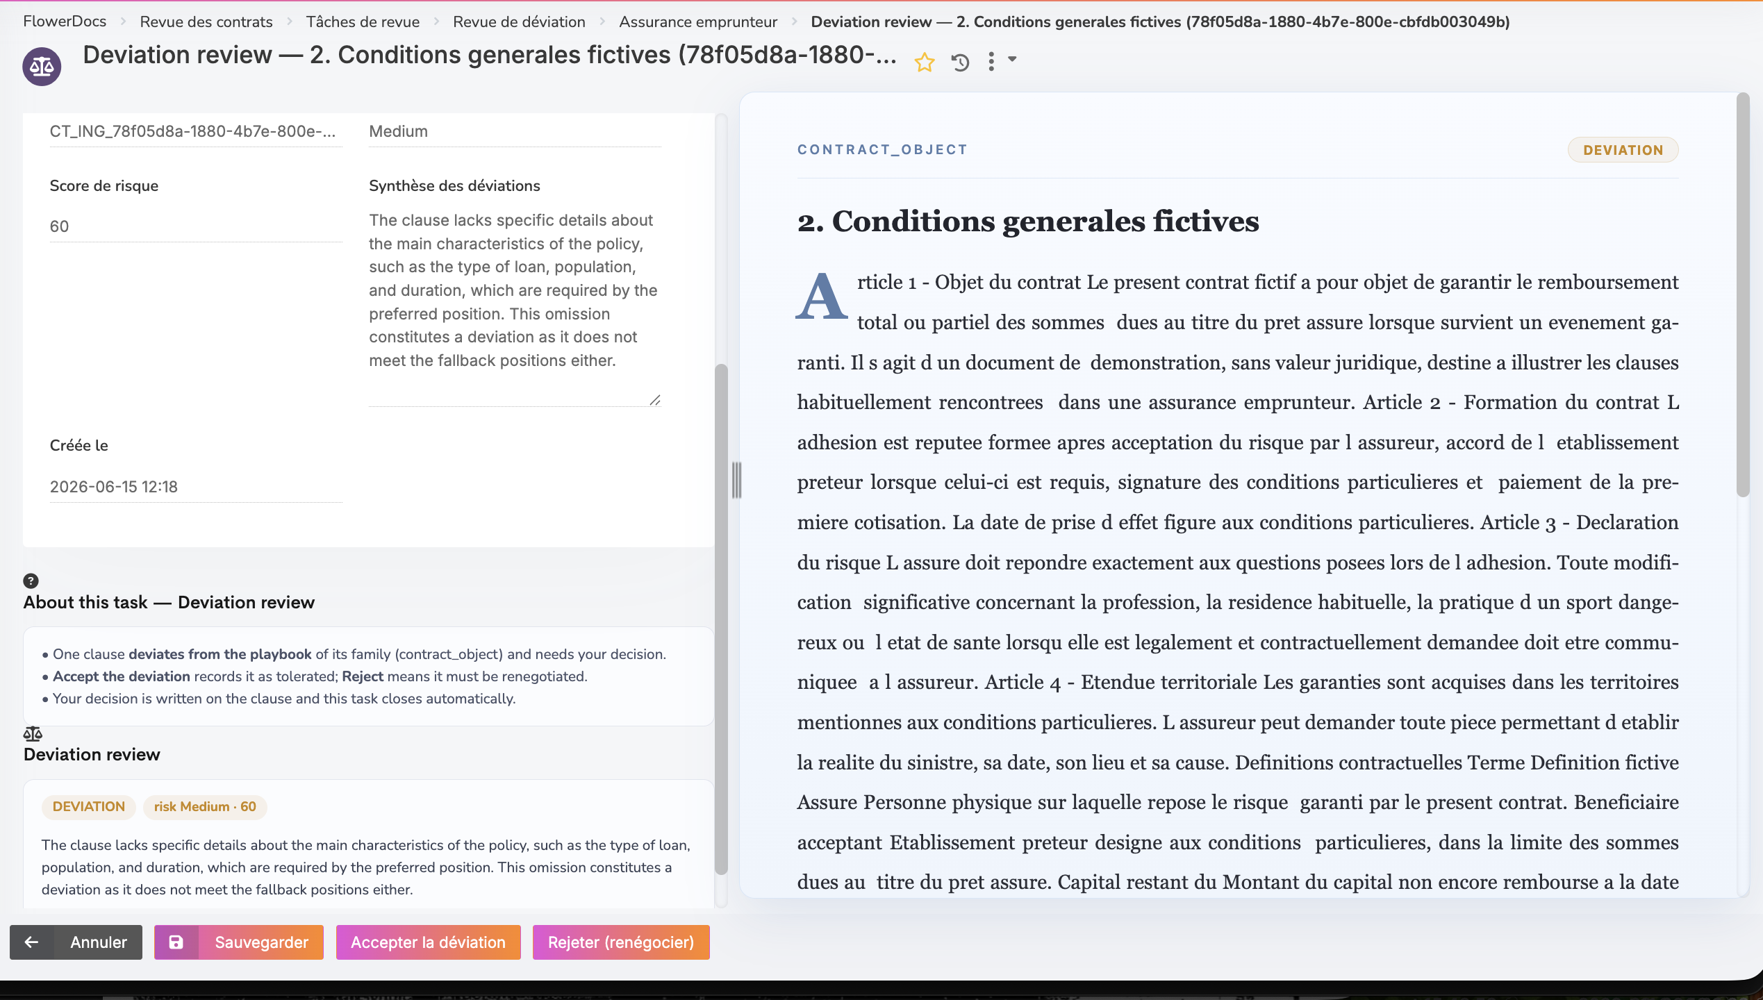This screenshot has width=1763, height=1000.
Task: Click the DEVIATION tag in review card
Action: pos(89,806)
